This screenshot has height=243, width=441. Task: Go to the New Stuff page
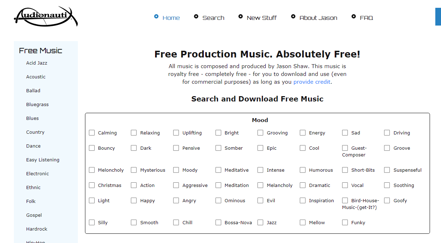[x=261, y=18]
